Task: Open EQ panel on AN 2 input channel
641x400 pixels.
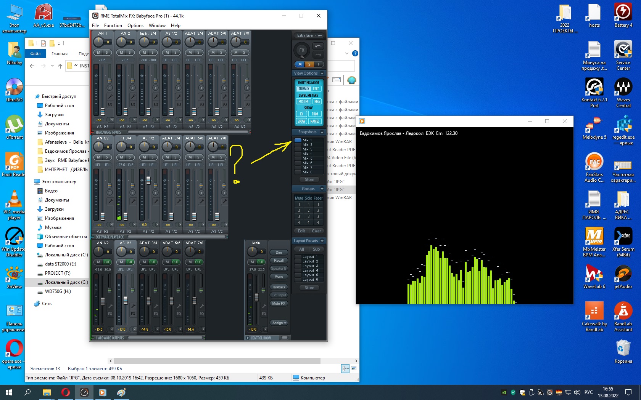Action: coord(133,104)
